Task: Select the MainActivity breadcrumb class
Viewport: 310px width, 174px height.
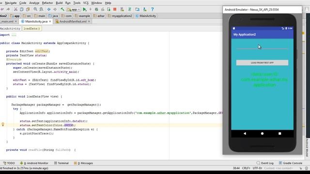Action: (x=146, y=16)
